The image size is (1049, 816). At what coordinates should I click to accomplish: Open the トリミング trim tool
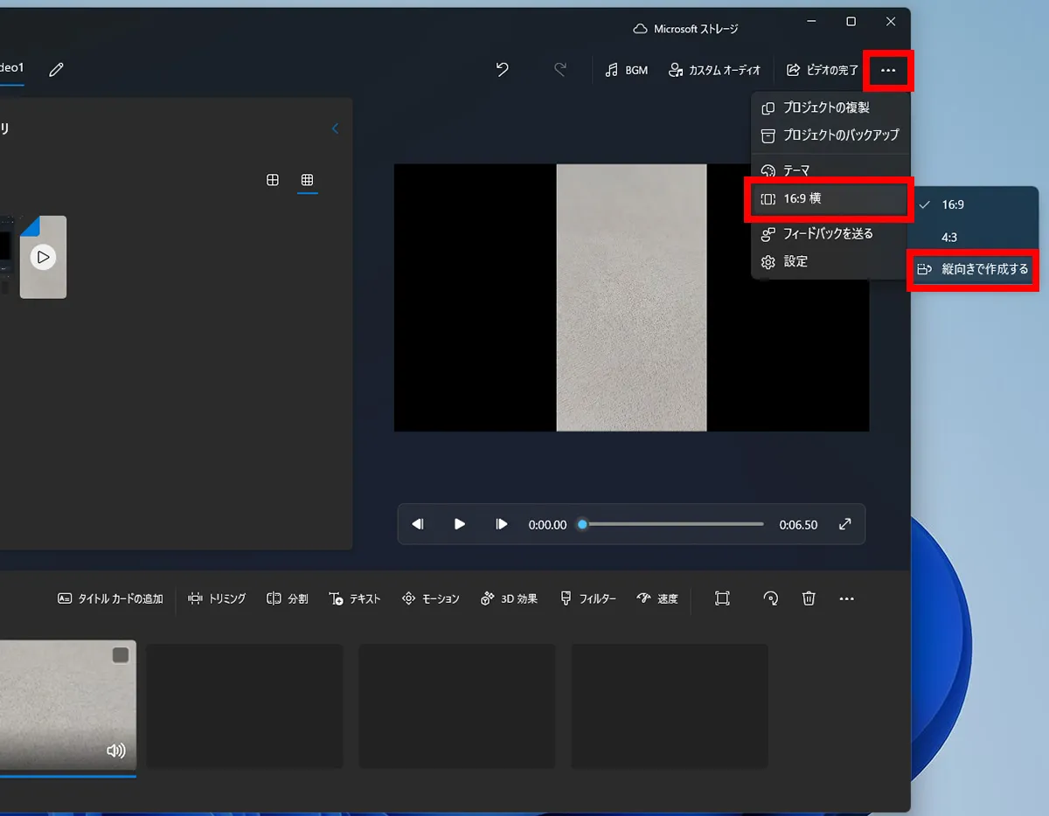point(217,598)
